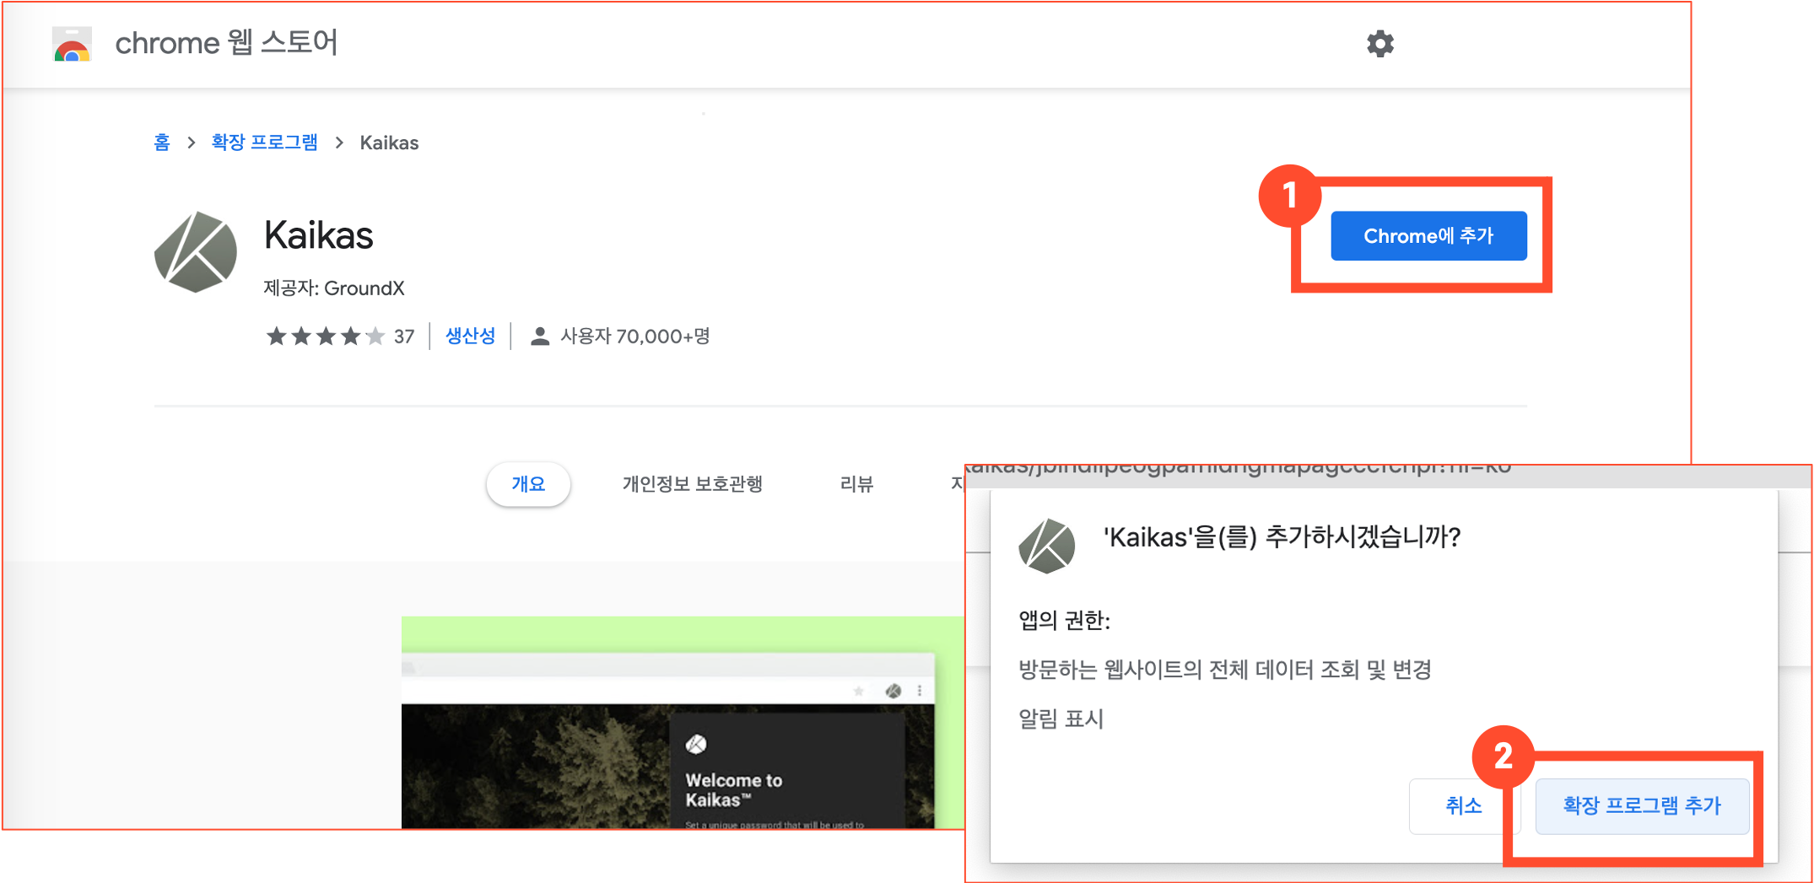
Task: Click the 알림 표시 permission text
Action: click(x=1061, y=719)
